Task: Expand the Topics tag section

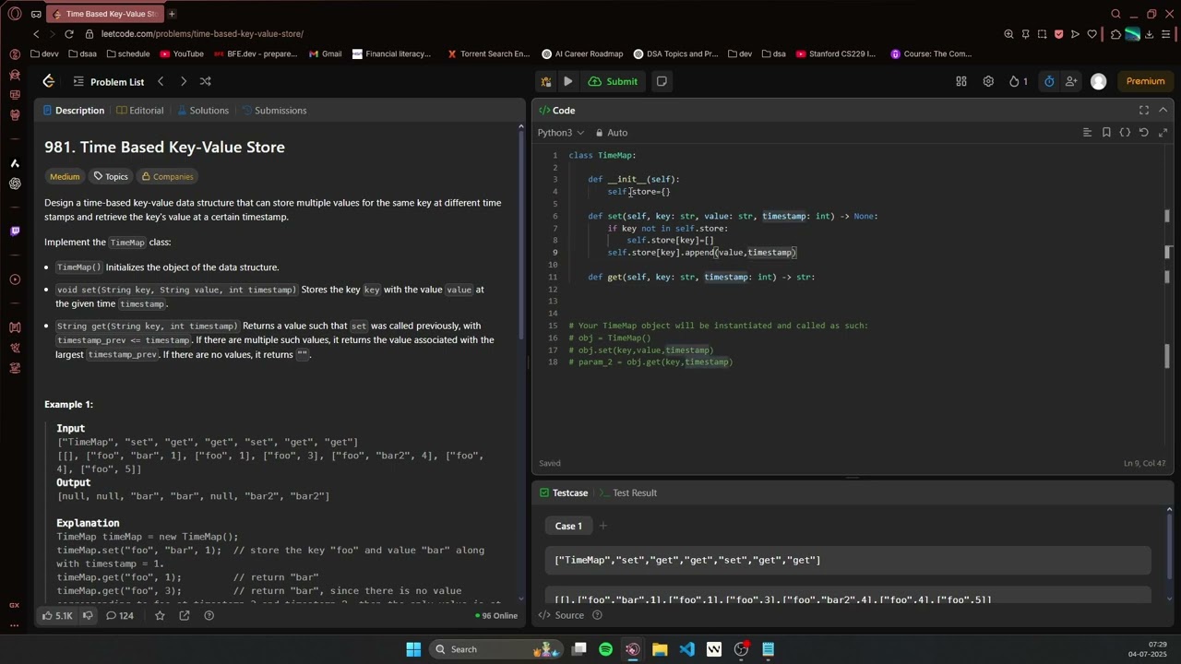Action: click(111, 176)
